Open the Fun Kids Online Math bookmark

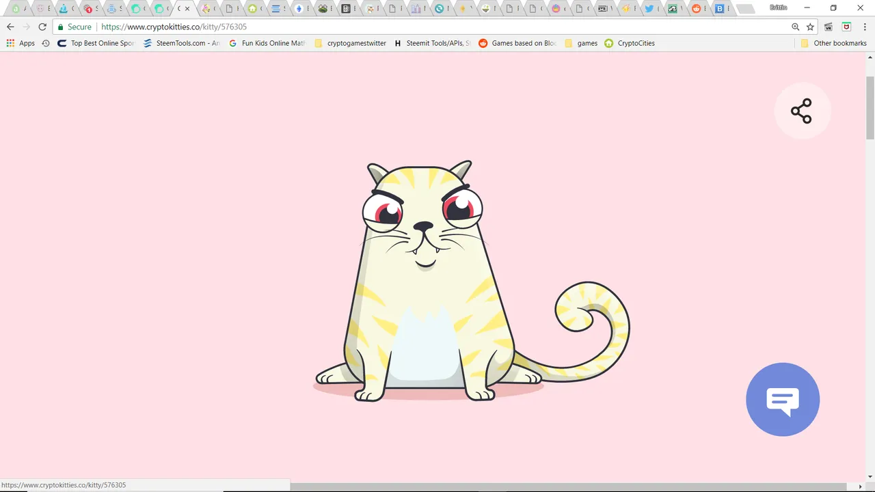[267, 43]
